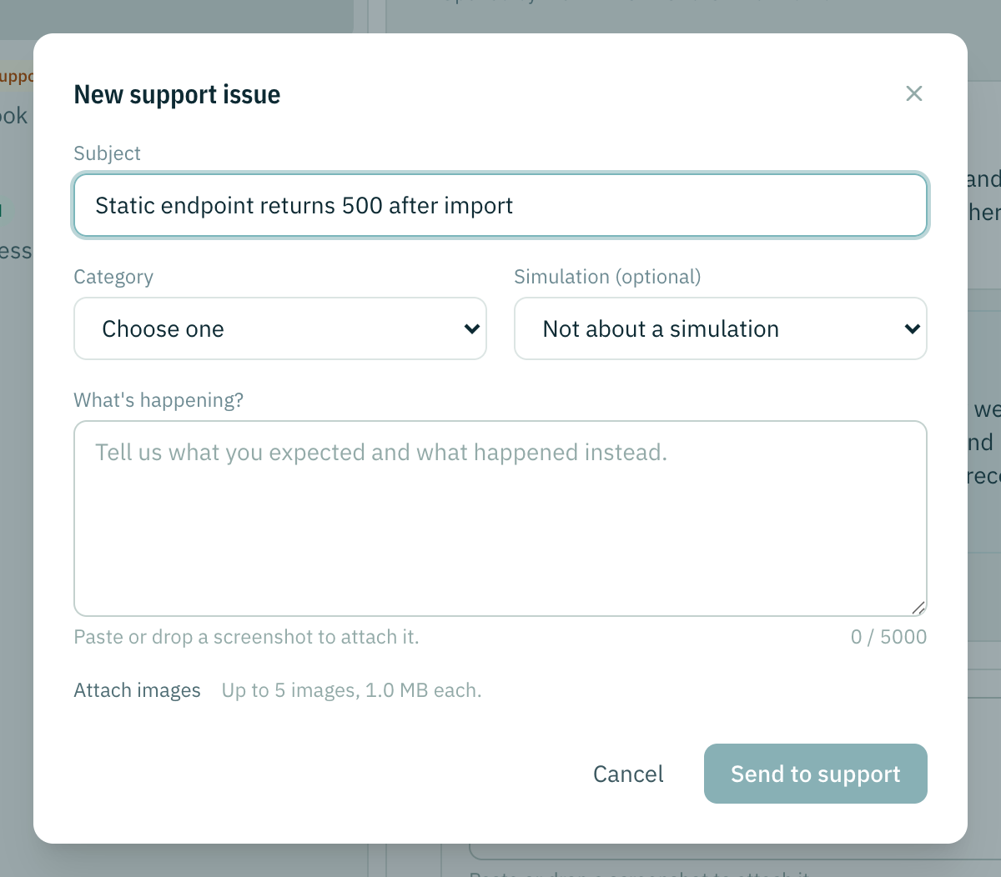Click the Send to support button
The width and height of the screenshot is (1001, 877).
click(x=816, y=774)
